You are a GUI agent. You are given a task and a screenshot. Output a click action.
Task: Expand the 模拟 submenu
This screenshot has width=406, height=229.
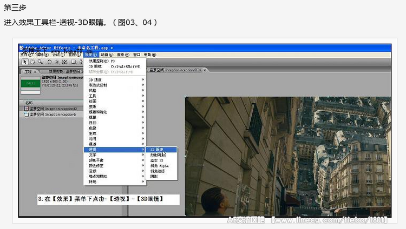(x=115, y=117)
